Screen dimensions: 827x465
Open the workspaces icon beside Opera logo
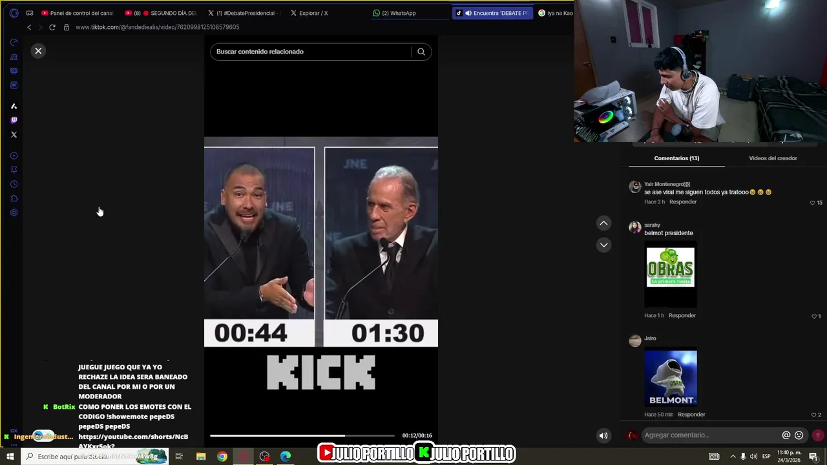pos(30,13)
